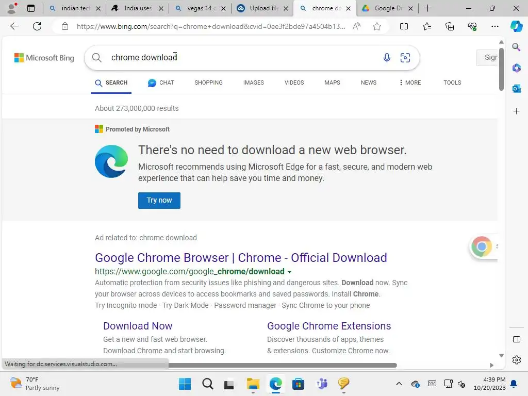
Task: Open Browser essentials heart icon
Action: [472, 26]
